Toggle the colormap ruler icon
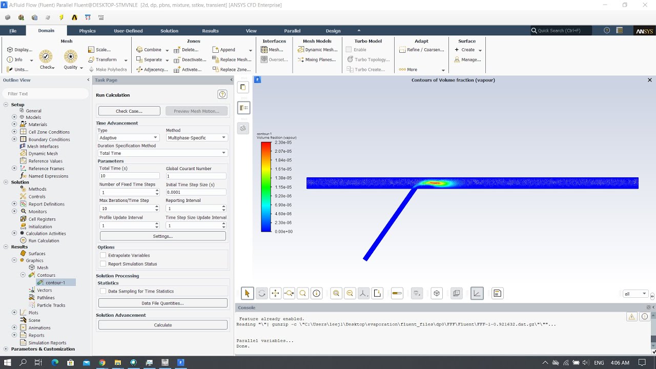Screen dimensions: 656x369 click(x=397, y=293)
